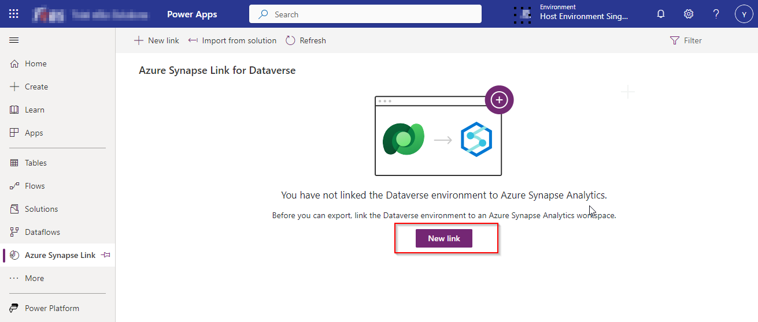Image resolution: width=758 pixels, height=322 pixels.
Task: Select Import from solution
Action: [x=232, y=40]
